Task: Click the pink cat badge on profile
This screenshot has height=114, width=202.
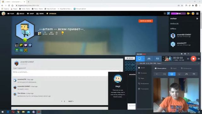Action: click(x=26, y=45)
